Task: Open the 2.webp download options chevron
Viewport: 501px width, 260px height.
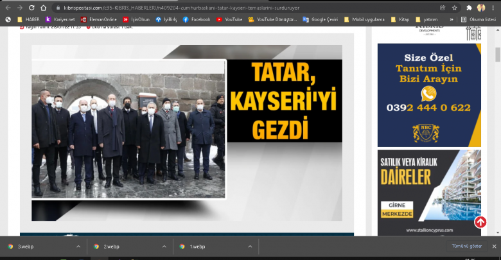Action: 164,246
